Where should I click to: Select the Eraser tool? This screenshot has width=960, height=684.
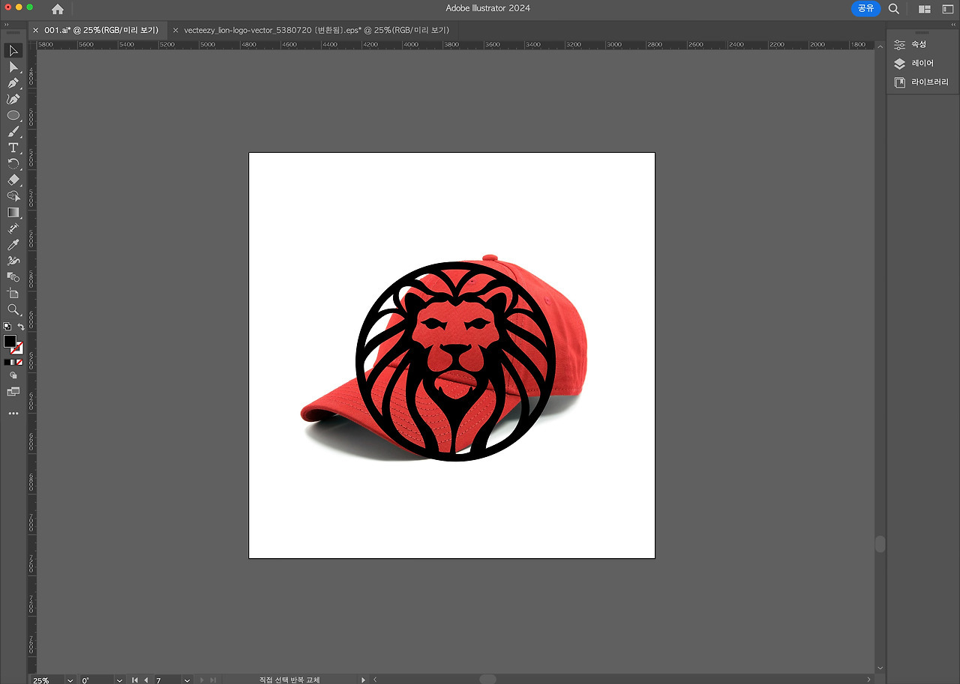tap(13, 180)
